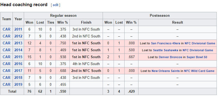
Task: Open the NFC Wild Card Game link
Action: tap(199, 71)
